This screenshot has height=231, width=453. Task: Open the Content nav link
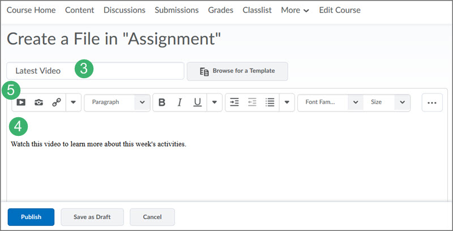click(79, 10)
